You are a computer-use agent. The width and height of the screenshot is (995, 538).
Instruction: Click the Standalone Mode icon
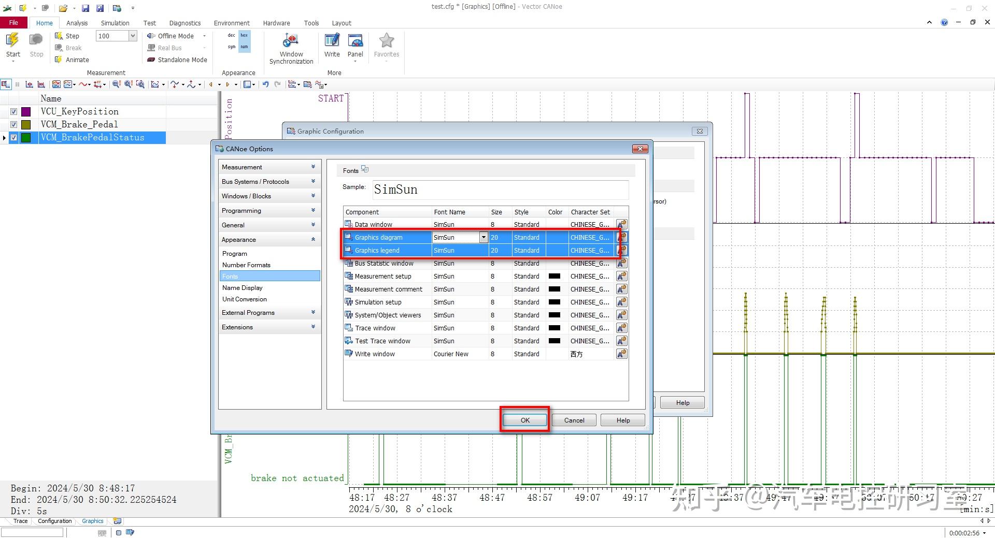[x=151, y=60]
